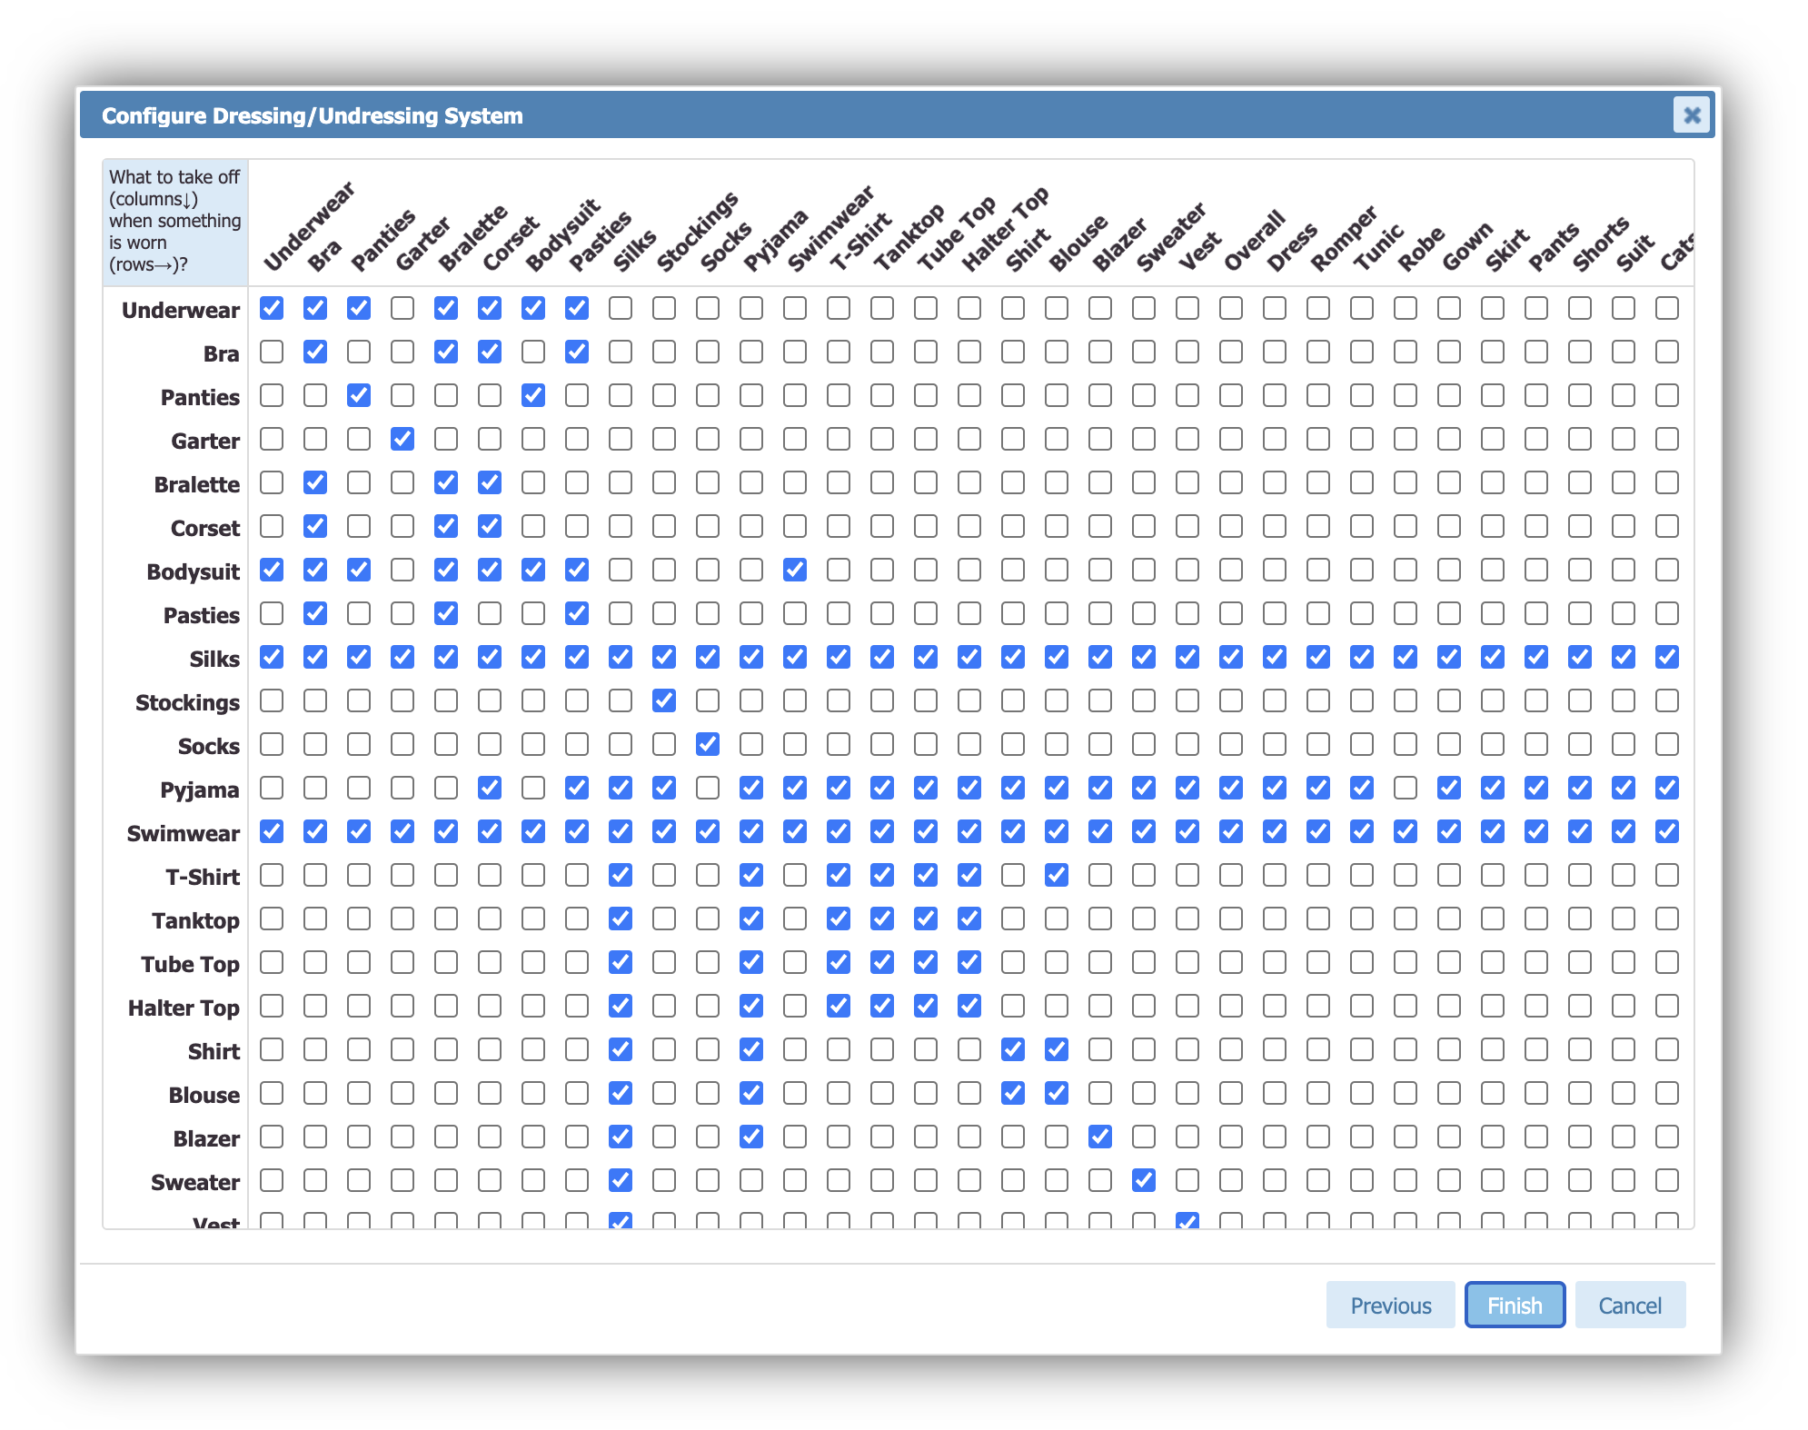Click the Finish button

1514,1306
